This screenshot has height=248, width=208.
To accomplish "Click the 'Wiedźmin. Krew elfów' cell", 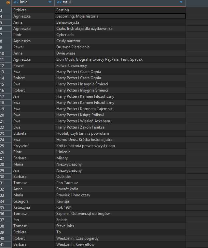I will coord(75,244).
